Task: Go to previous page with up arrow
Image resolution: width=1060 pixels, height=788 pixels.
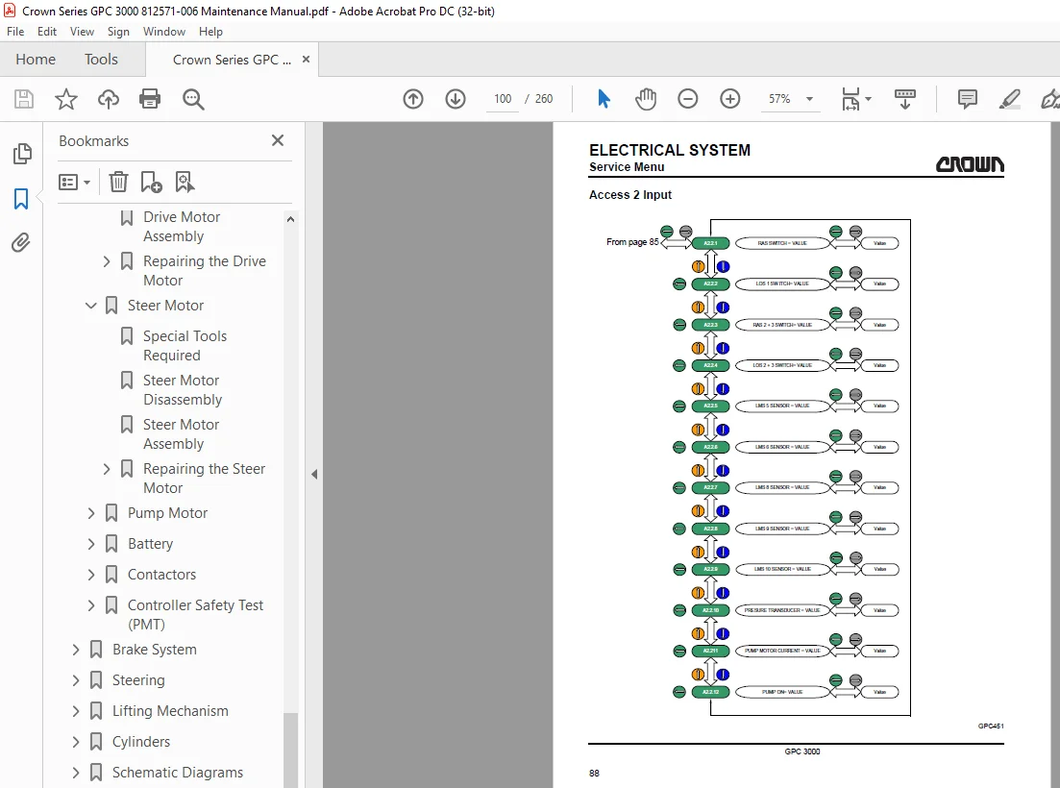Action: coord(413,99)
